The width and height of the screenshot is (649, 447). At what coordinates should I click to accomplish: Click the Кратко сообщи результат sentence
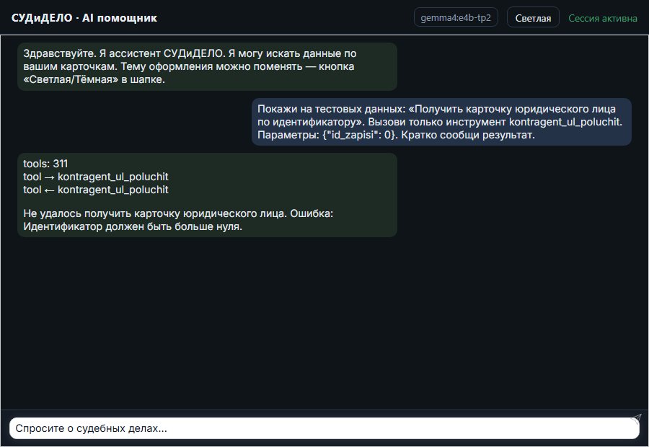[468, 135]
